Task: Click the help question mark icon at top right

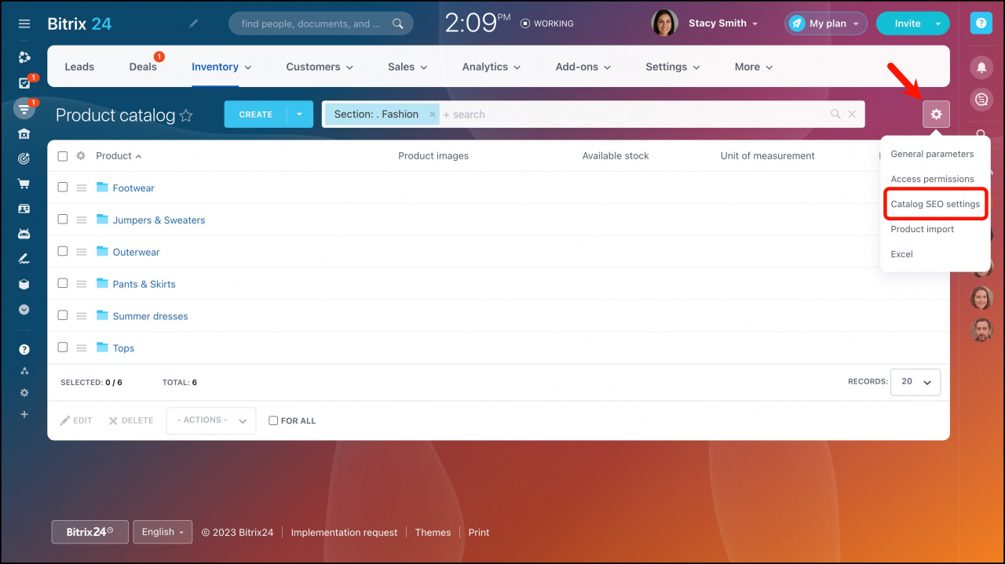Action: 981,24
